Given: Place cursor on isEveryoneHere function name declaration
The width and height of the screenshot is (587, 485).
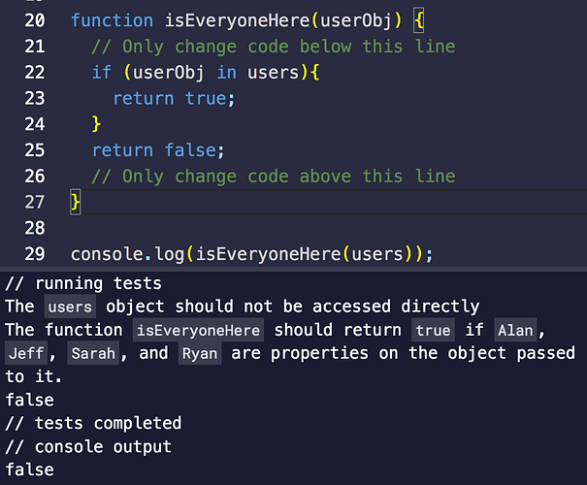Looking at the screenshot, I should click(x=237, y=20).
